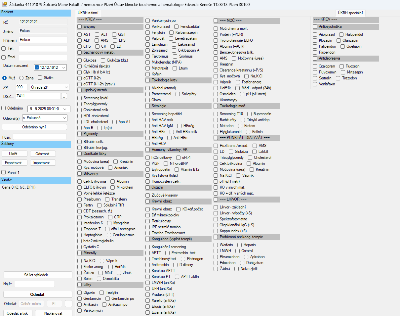The image size is (400, 316).
Task: Tick the === MOČ === section checkbox
Action: 216,21
